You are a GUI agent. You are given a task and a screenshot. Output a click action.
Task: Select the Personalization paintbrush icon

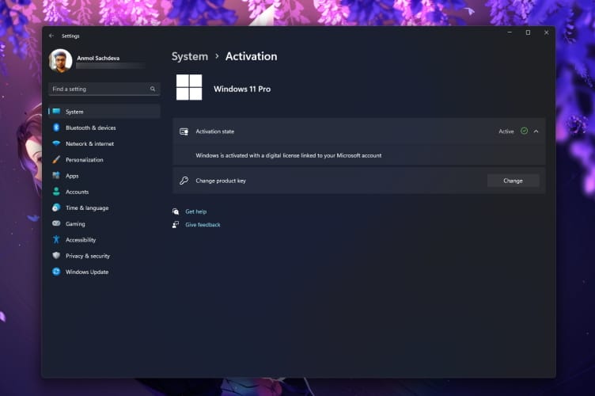(56, 160)
